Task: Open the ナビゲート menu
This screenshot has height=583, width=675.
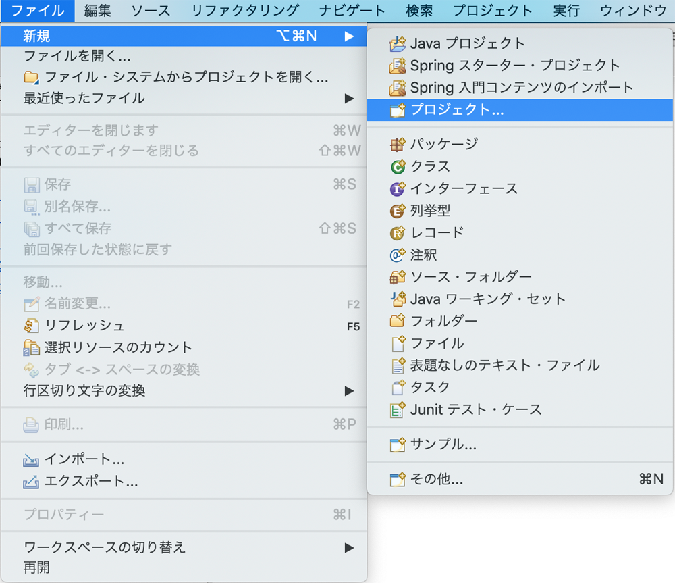Action: pos(352,11)
